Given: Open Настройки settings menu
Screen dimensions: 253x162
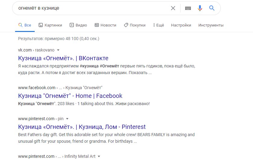Looking at the screenshot, I should [181, 25].
